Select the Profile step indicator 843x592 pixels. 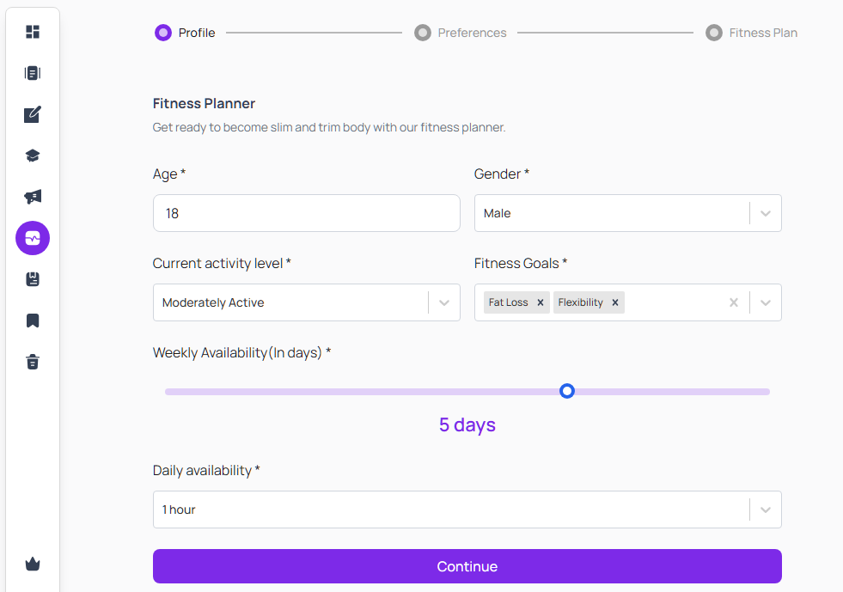[185, 33]
